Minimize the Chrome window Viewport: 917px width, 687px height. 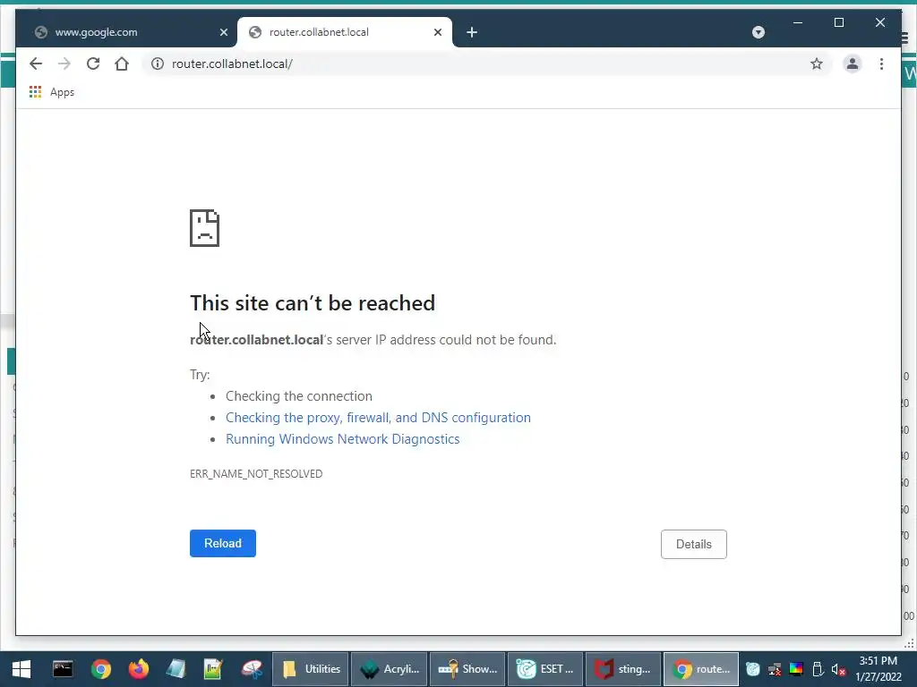pos(798,22)
